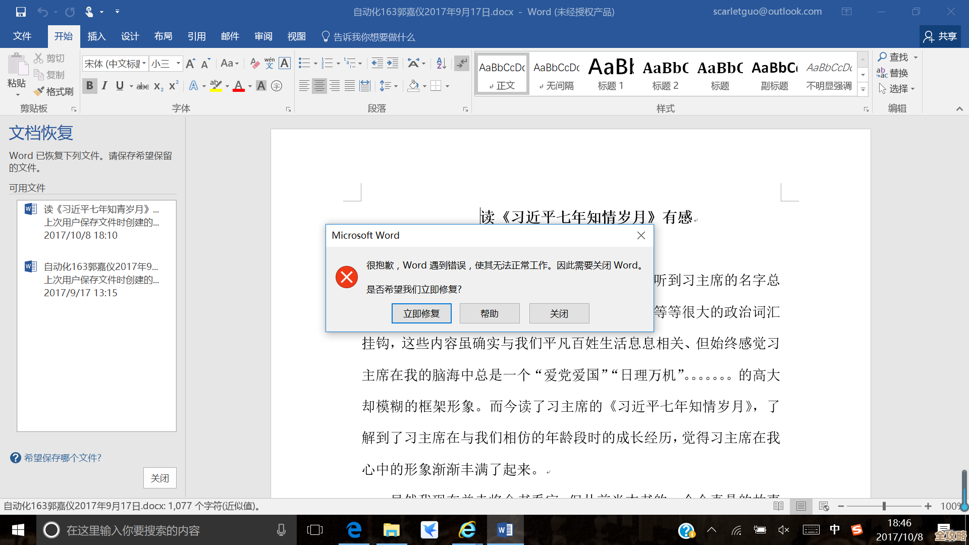Screen dimensions: 969x545
Task: Apply subscript formatting
Action: (157, 86)
